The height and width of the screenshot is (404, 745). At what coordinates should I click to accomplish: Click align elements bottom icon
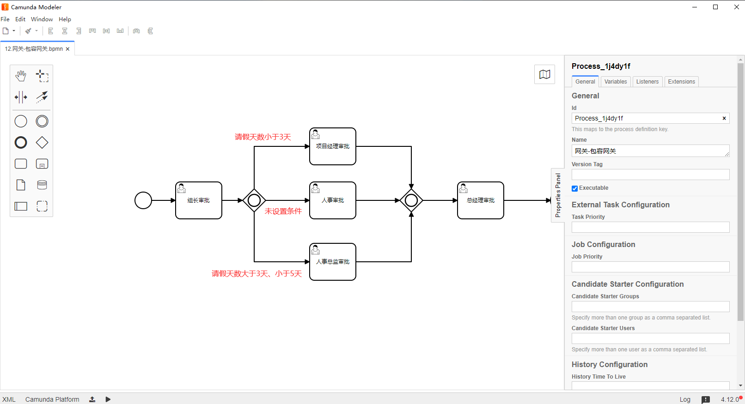click(x=120, y=31)
